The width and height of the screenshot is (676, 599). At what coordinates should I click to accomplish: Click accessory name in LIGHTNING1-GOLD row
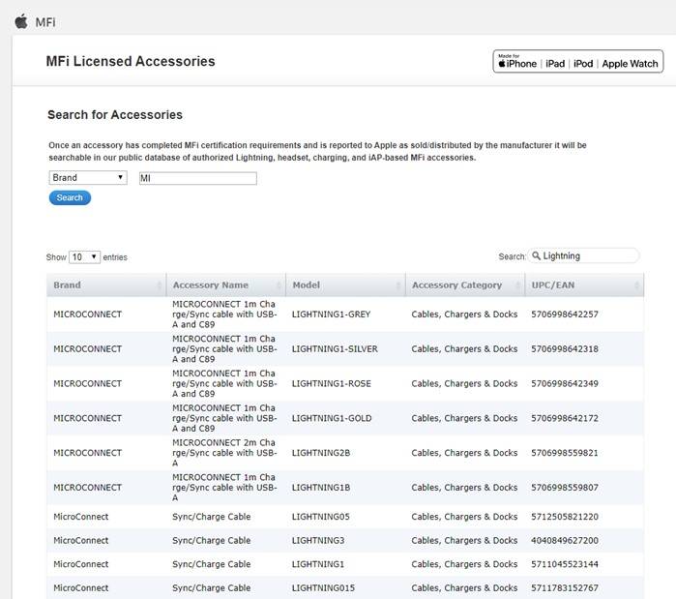224,418
